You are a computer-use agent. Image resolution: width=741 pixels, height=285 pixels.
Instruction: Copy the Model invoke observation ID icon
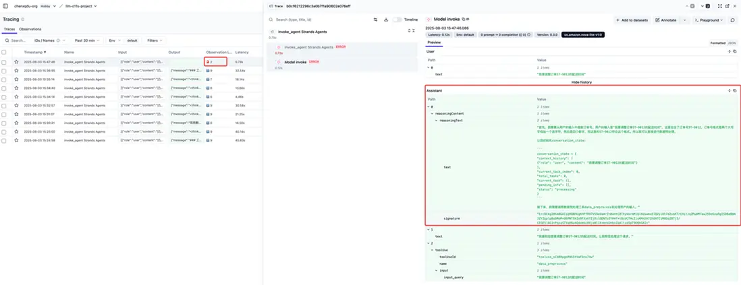point(464,20)
